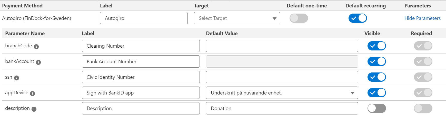Image resolution: width=446 pixels, height=116 pixels.
Task: Enable Visible for description parameter
Action: tap(376, 108)
